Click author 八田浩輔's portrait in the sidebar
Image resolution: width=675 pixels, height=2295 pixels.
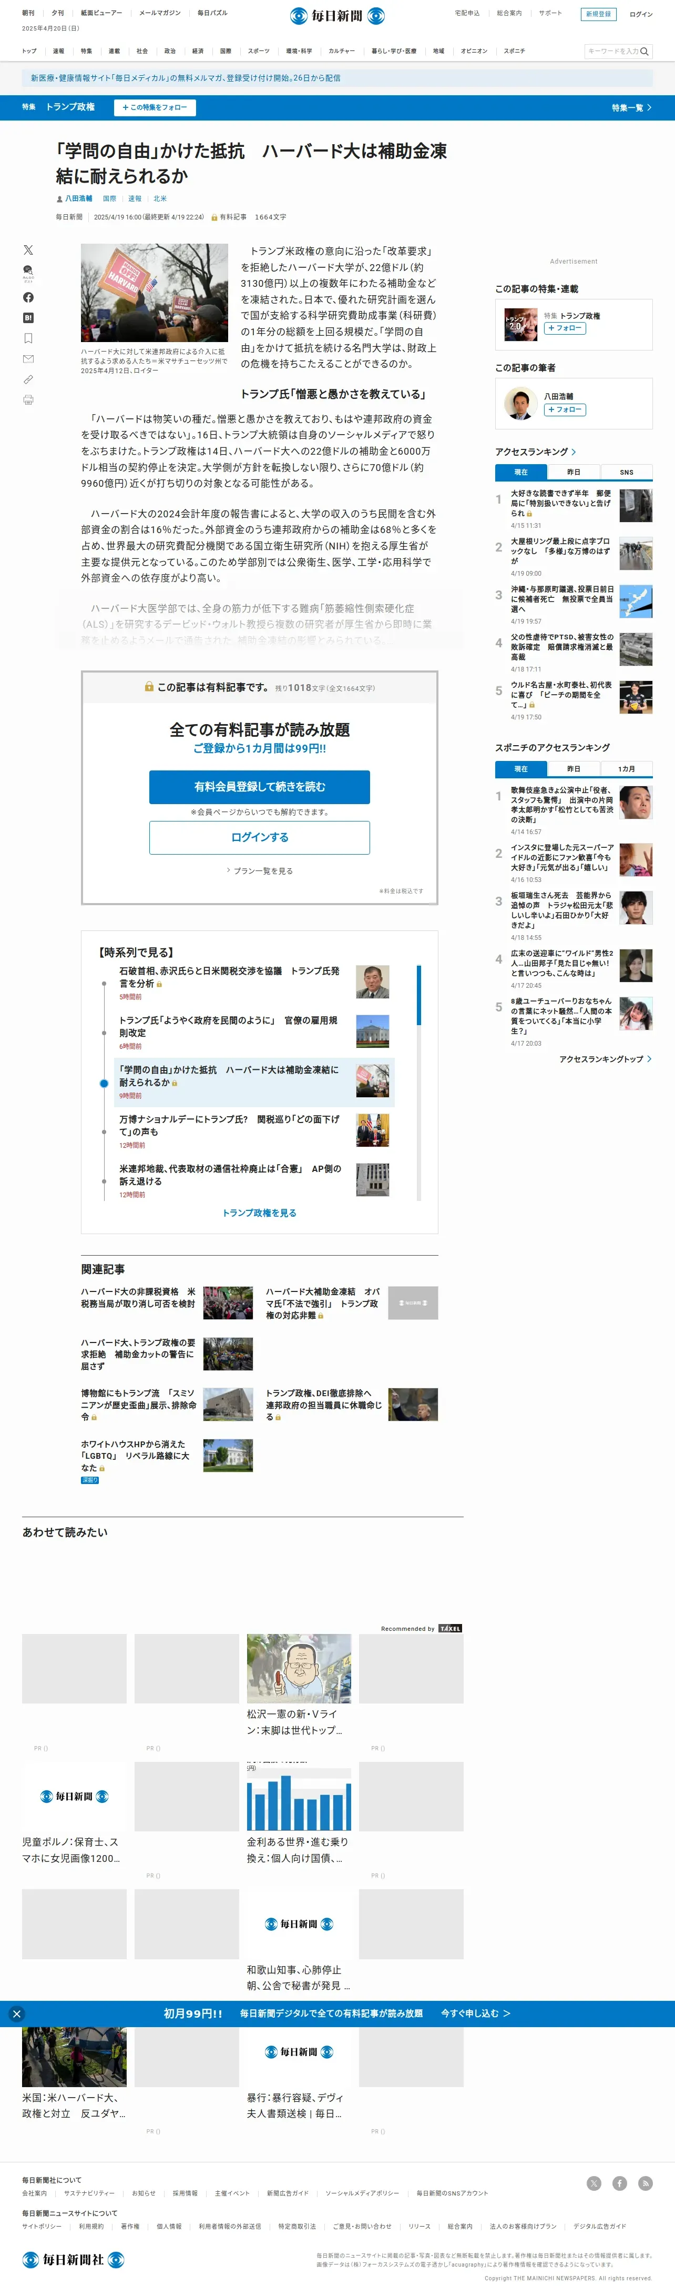[x=520, y=404]
